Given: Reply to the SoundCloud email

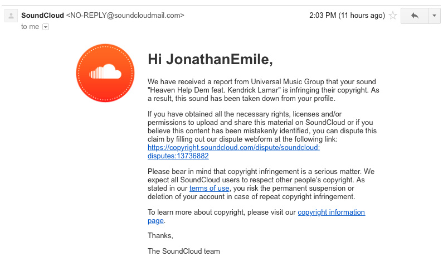Looking at the screenshot, I should pos(415,16).
